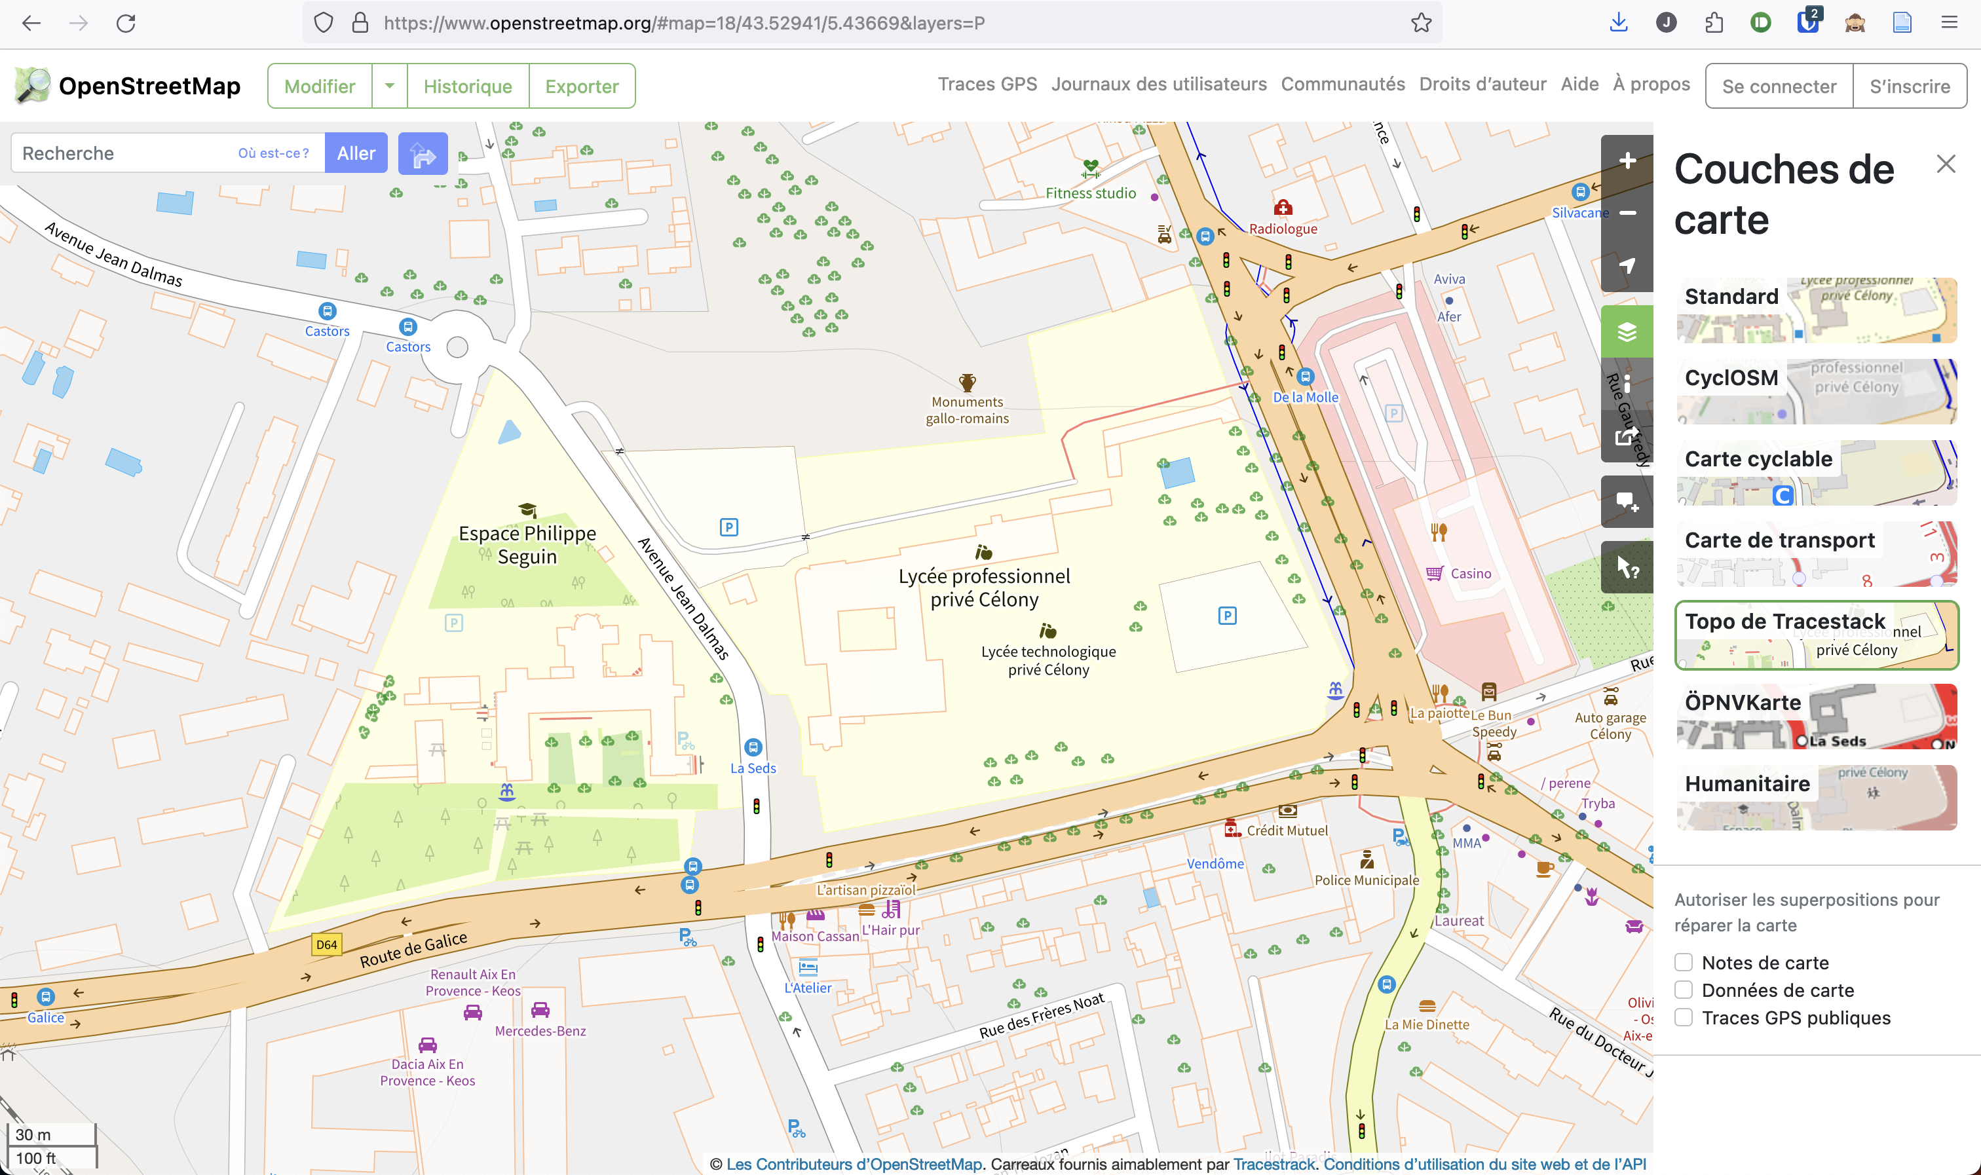This screenshot has width=1981, height=1175.
Task: Open the browser extensions menu
Action: pos(1713,23)
